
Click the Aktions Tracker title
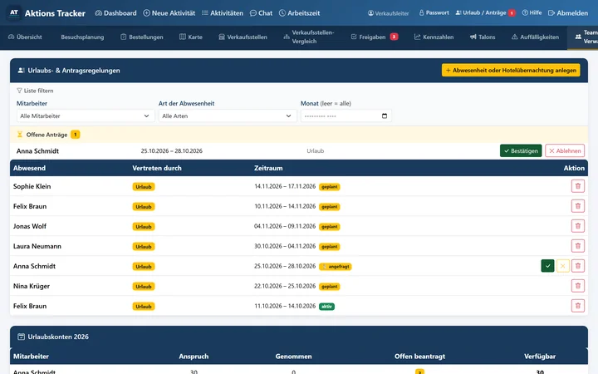point(55,13)
